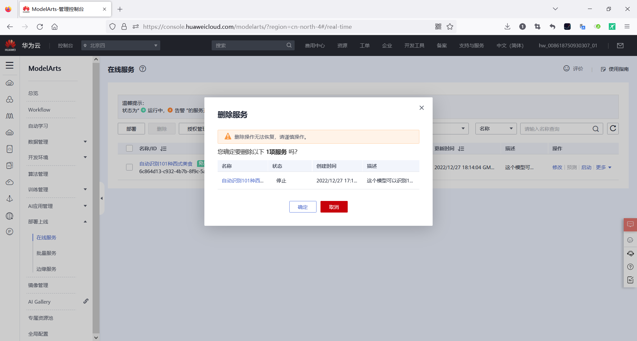Open 备案 menu
Viewport: 637px width, 341px height.
(442, 45)
